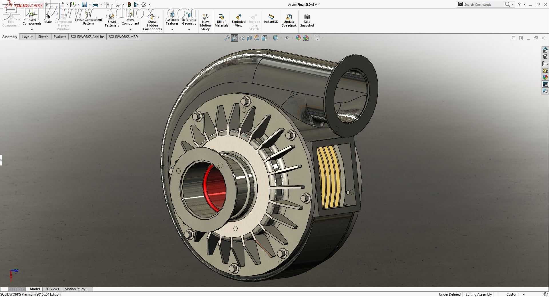The image size is (549, 297).
Task: Open File Explorer task pane
Action: (545, 64)
